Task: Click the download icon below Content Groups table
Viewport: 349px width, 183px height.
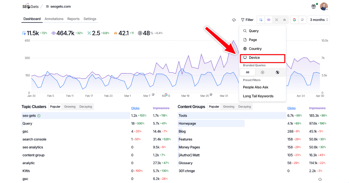Action: (320, 180)
